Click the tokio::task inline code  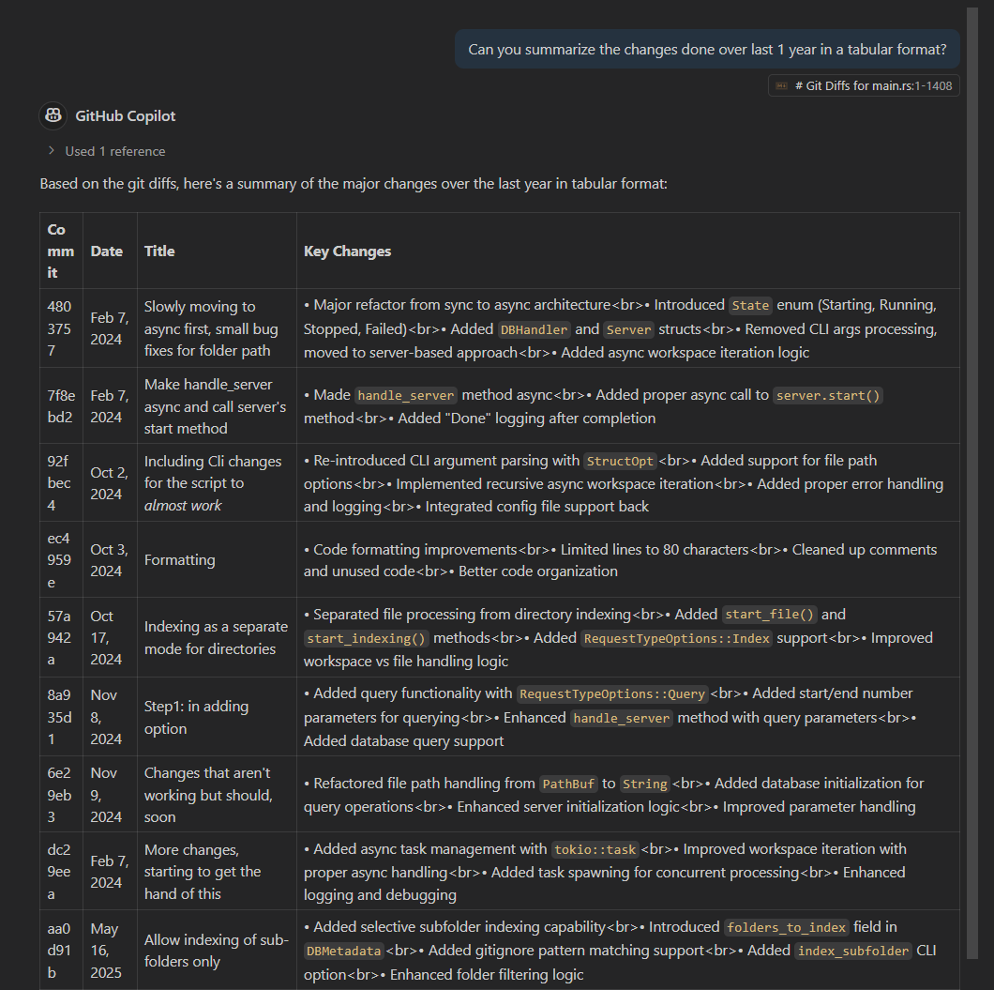[595, 850]
